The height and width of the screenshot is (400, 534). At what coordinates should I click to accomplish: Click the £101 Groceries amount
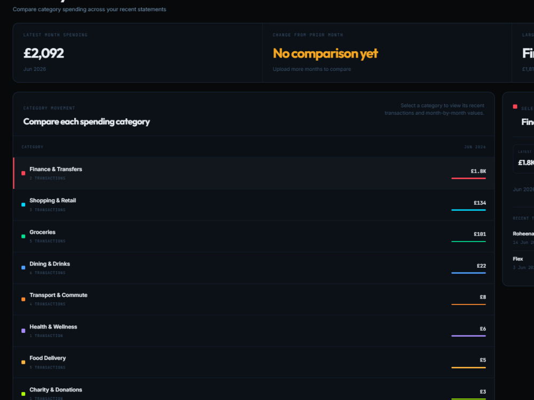480,234
